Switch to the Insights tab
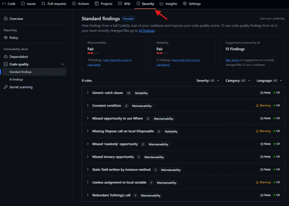The width and height of the screenshot is (289, 206). coord(168,4)
